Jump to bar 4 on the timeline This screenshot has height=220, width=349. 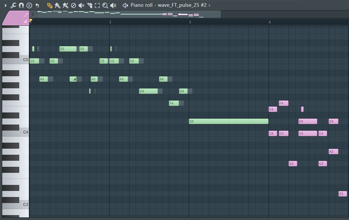(x=270, y=22)
